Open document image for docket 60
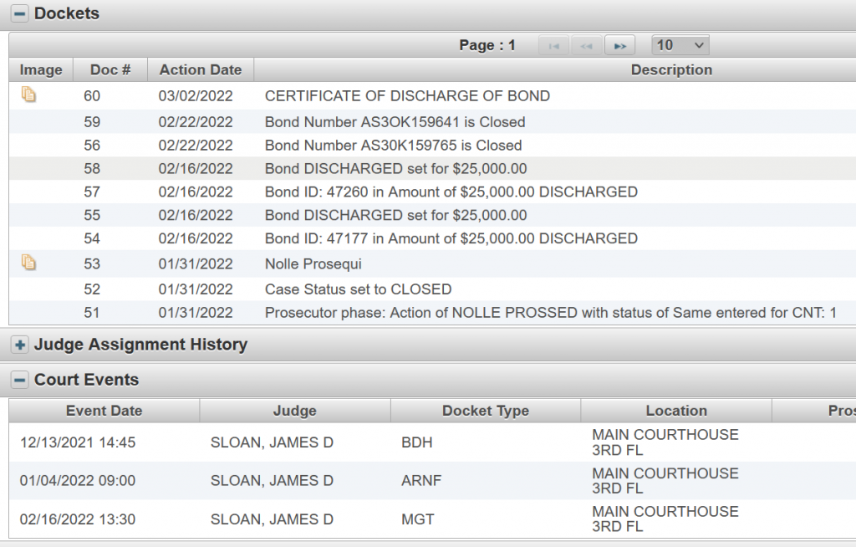The image size is (856, 547). 28,95
